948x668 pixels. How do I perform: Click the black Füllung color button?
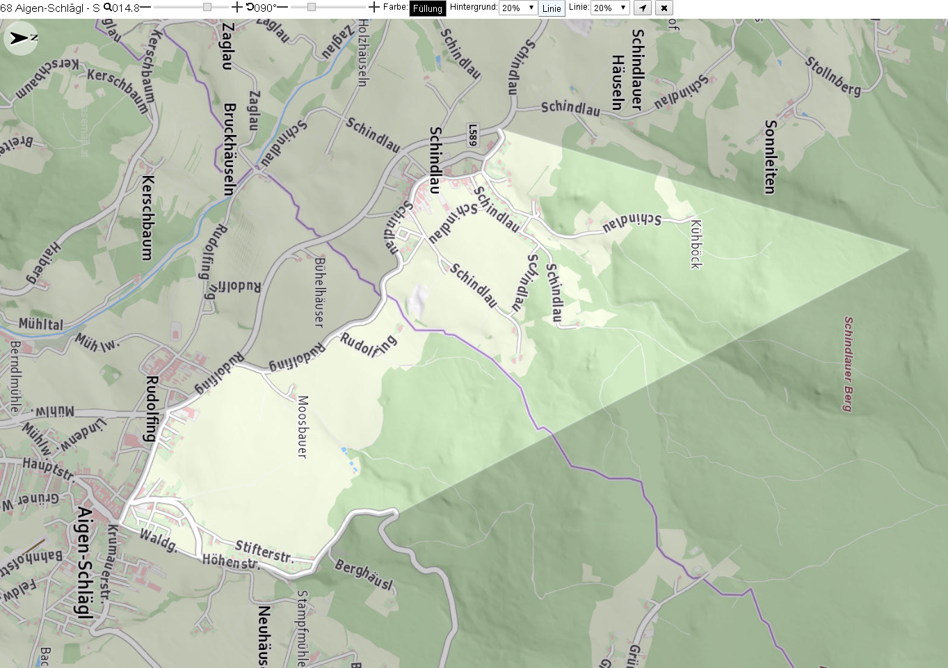point(428,8)
